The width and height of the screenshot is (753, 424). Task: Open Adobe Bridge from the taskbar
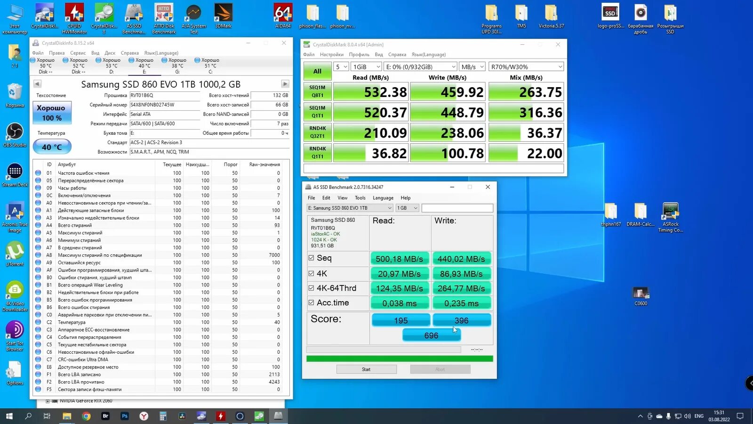105,416
